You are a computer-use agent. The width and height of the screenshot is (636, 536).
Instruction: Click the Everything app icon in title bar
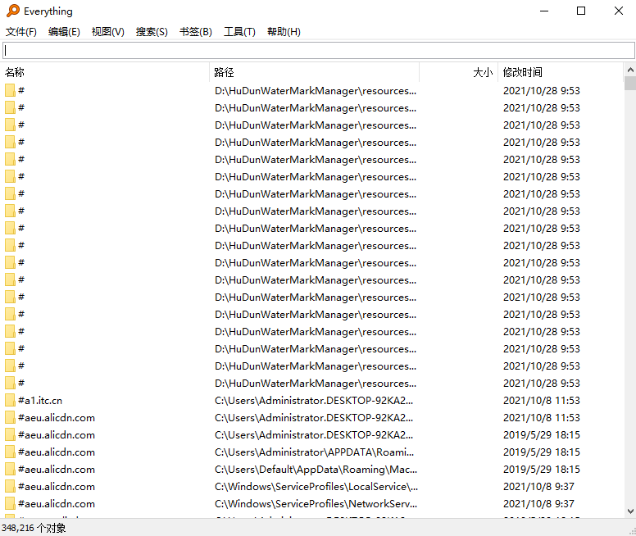point(13,11)
